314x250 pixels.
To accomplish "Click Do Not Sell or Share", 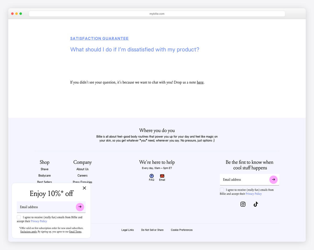I will point(152,230).
